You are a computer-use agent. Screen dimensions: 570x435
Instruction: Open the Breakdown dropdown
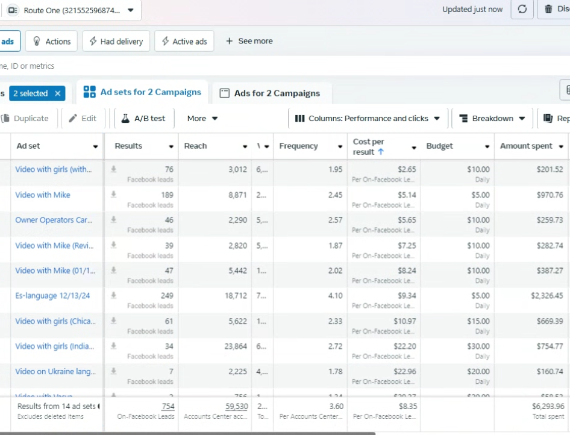(x=492, y=119)
